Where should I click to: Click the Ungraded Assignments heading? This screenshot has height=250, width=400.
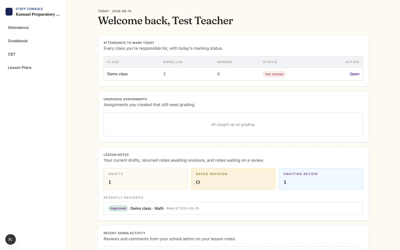pyautogui.click(x=125, y=99)
